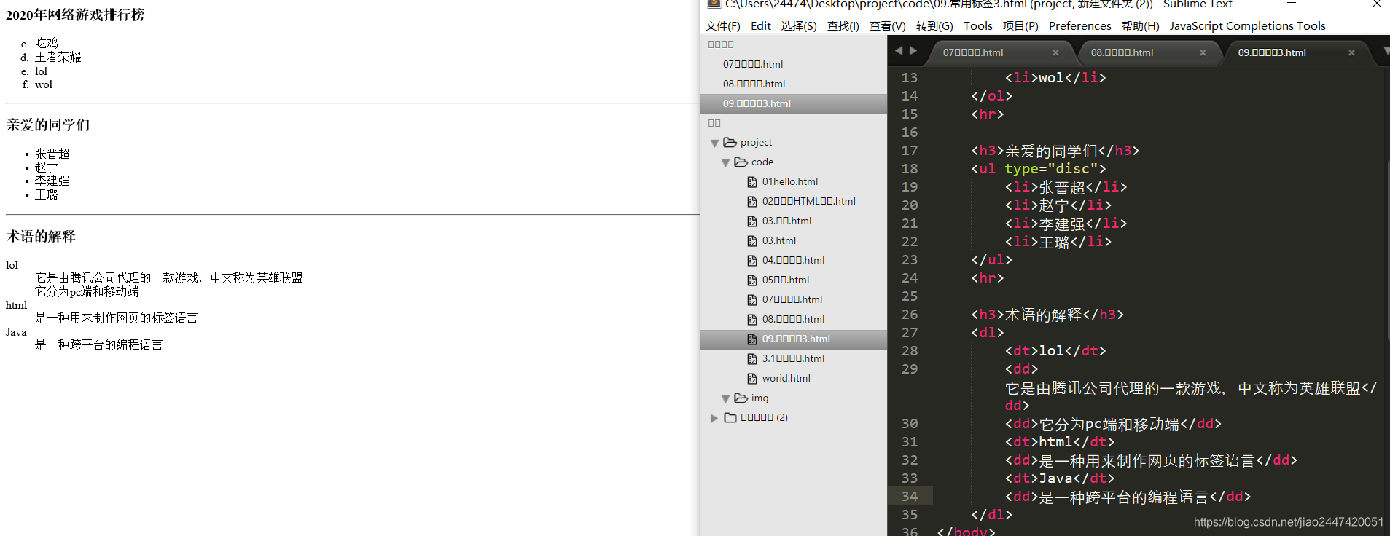Open the Tools menu
Viewport: 1390px width, 536px height.
977,25
